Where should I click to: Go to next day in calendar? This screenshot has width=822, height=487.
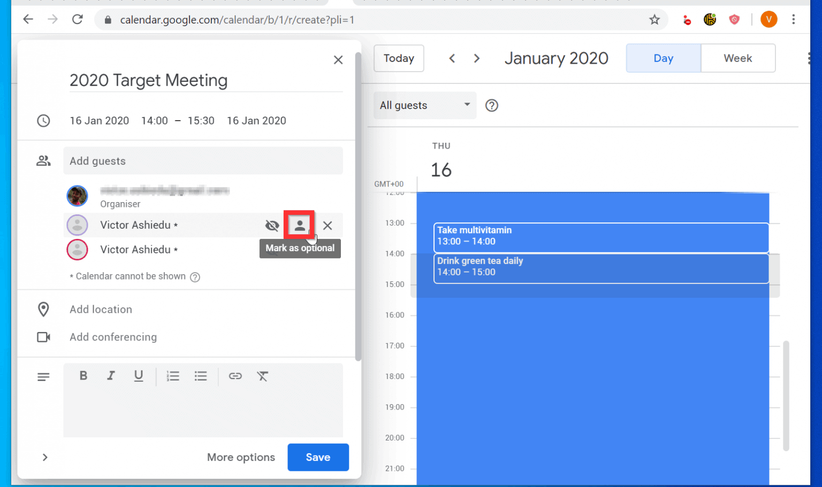(x=477, y=58)
